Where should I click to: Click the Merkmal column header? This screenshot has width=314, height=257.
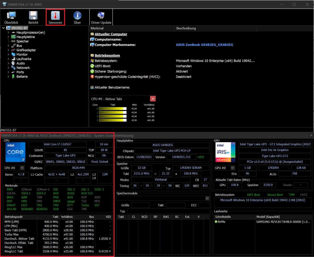[x=132, y=28]
